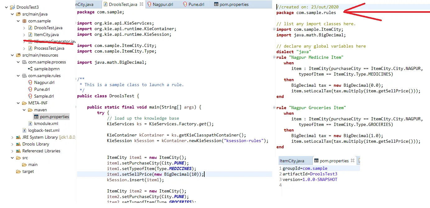Click the Sample.drl rule file icon
Image resolution: width=430 pixels, height=208 pixels.
(x=30, y=96)
